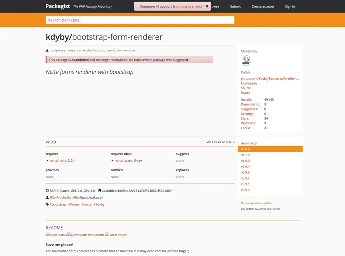The image size is (345, 256).
Task: Click the '2013-01-20 12:11 UTC' release date
Action: click(x=220, y=142)
